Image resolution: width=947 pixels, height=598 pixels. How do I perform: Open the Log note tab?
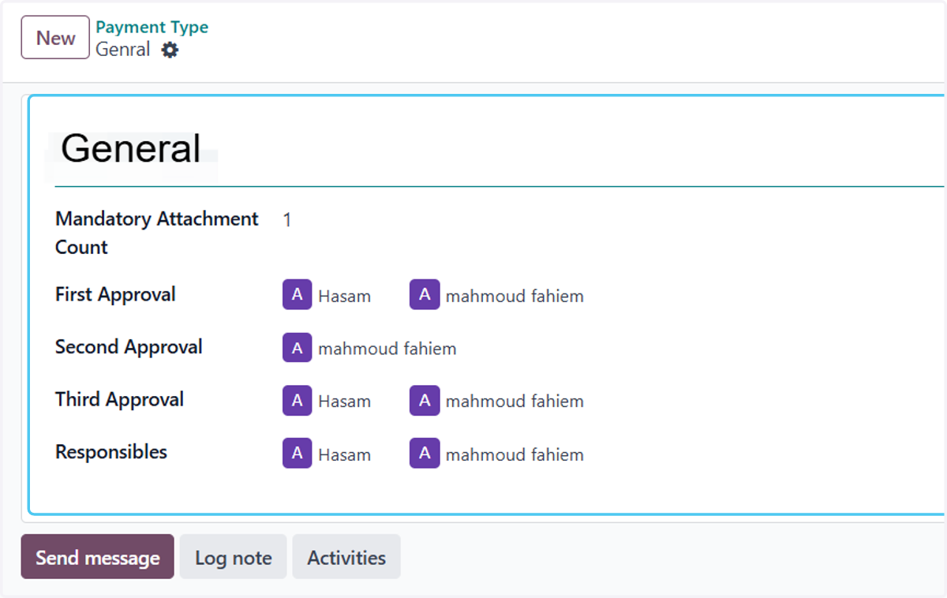tap(234, 557)
